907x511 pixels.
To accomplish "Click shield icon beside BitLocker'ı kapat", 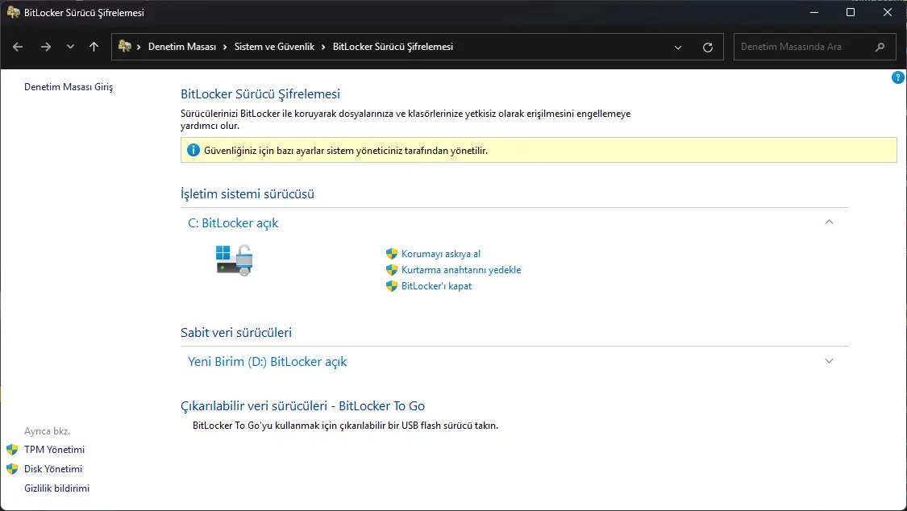I will point(392,286).
